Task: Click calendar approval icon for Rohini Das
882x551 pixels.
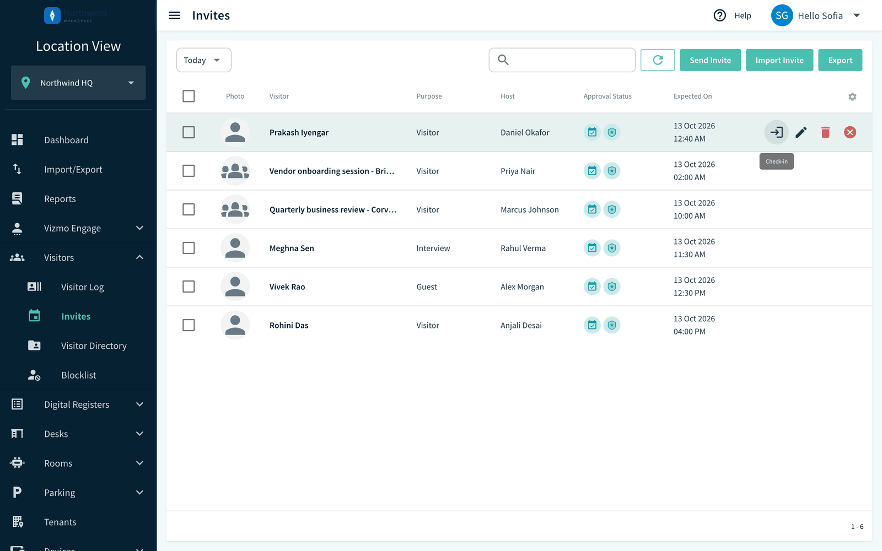Action: (592, 325)
